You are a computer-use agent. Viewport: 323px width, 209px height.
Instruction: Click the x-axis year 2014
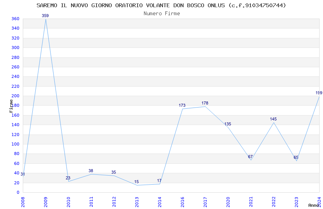click(x=160, y=202)
